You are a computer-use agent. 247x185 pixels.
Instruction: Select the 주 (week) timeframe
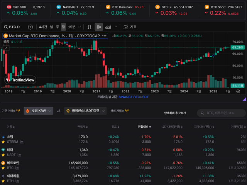click(x=58, y=27)
